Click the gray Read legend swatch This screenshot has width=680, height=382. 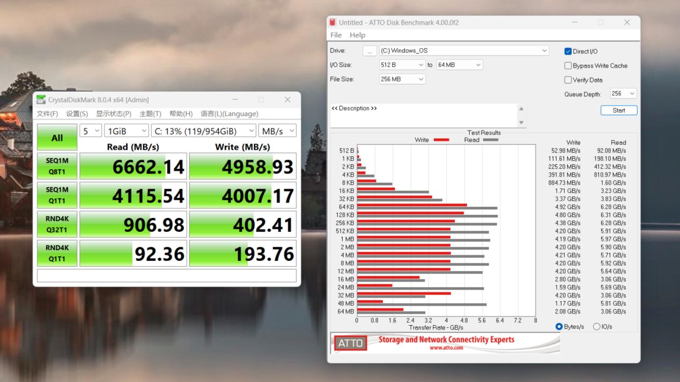click(x=490, y=140)
